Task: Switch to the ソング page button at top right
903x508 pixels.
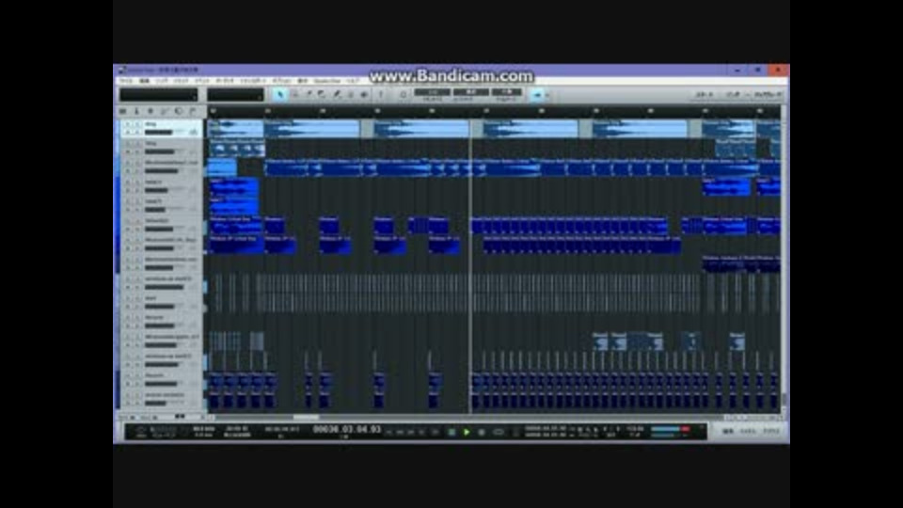Action: (733, 94)
